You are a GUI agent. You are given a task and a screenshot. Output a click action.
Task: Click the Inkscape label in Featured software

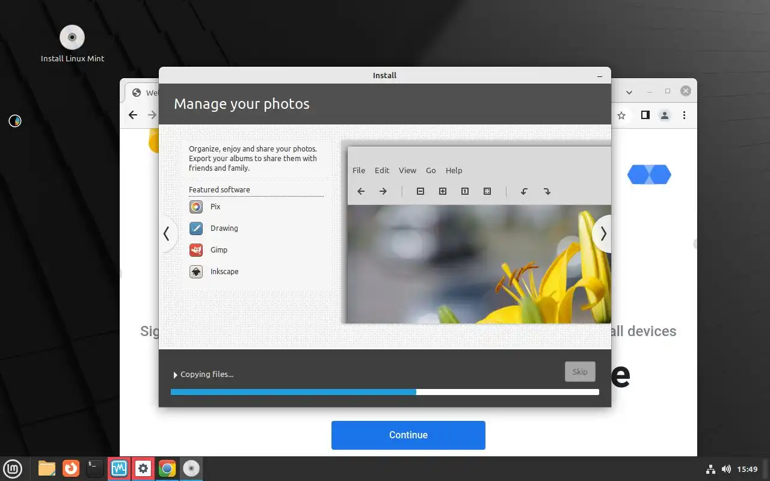224,272
